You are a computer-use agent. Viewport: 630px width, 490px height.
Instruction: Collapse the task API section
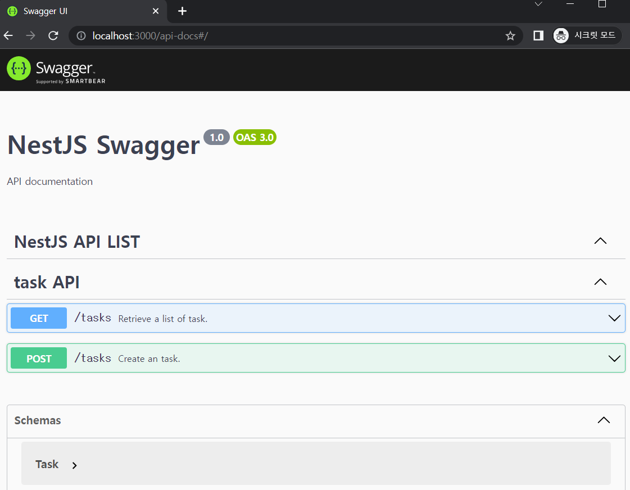600,282
